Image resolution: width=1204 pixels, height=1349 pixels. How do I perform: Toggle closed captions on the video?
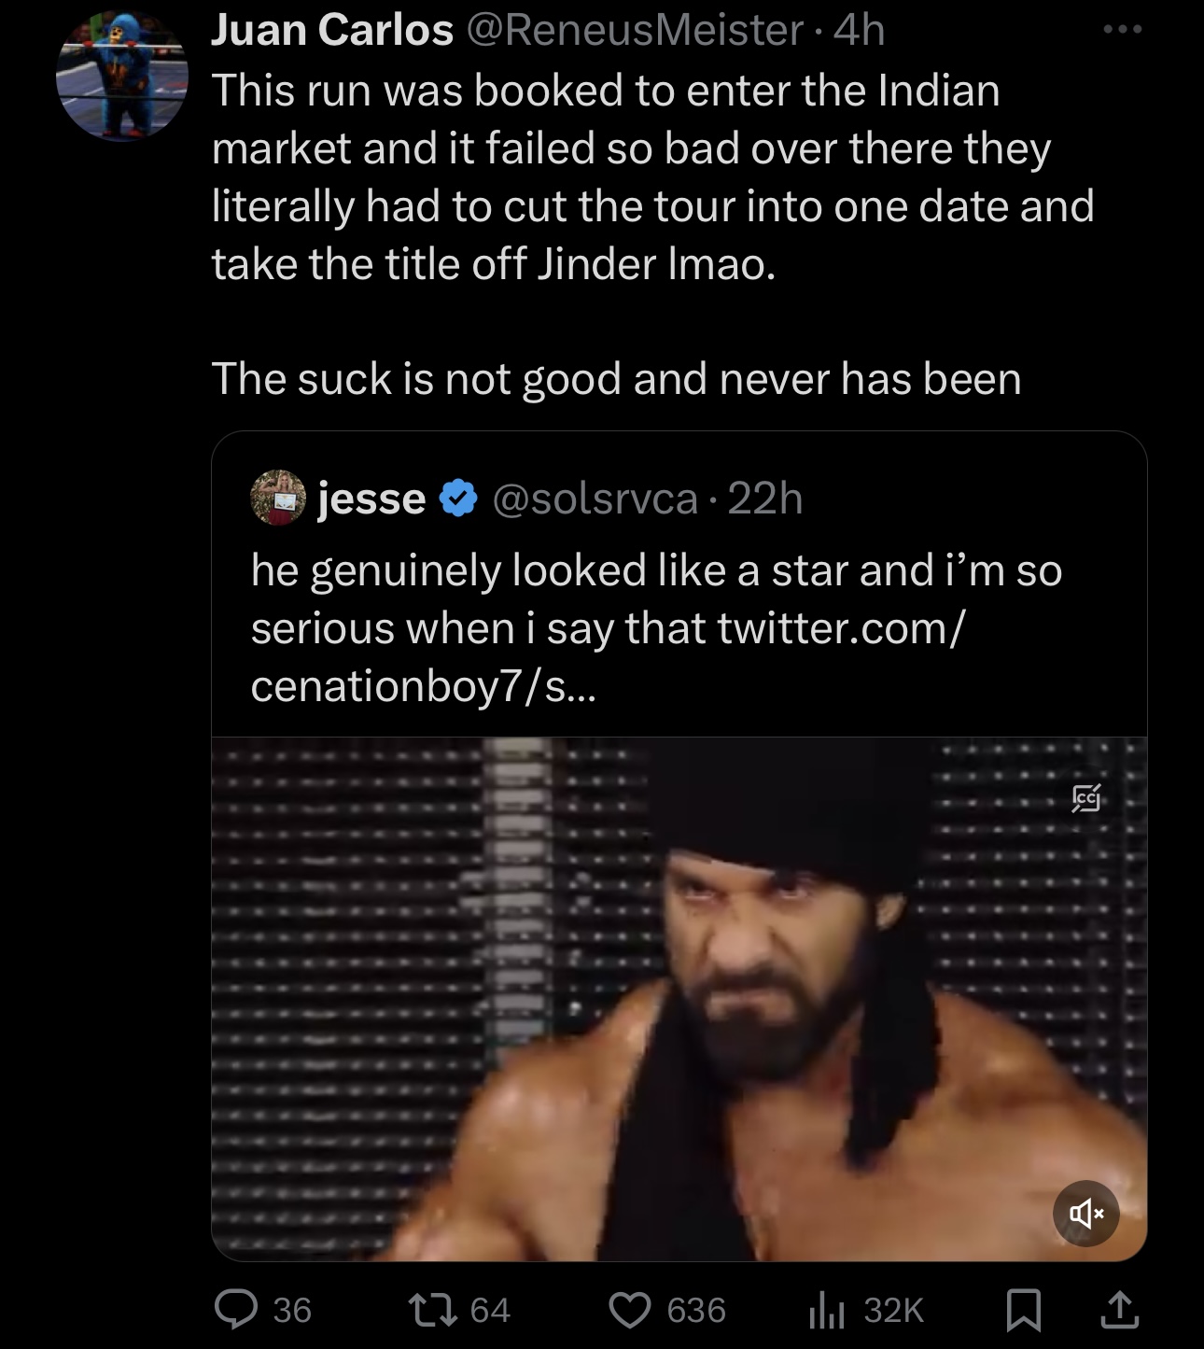[1085, 798]
